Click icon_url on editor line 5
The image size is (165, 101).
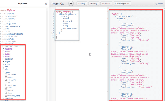68,21
